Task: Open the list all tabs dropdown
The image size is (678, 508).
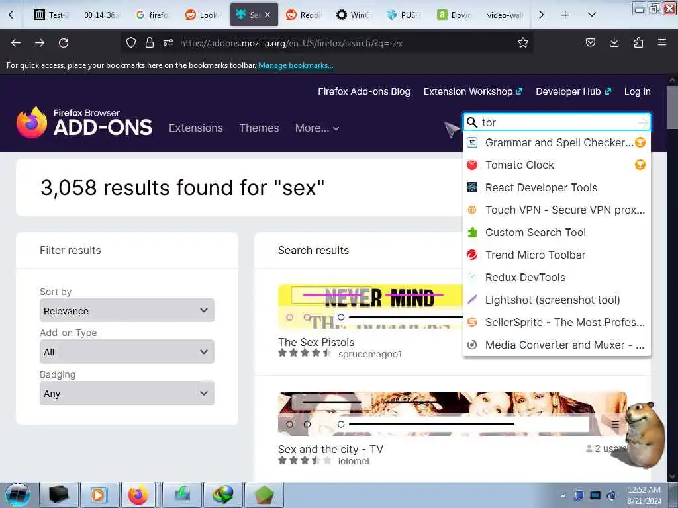Action: coord(592,15)
